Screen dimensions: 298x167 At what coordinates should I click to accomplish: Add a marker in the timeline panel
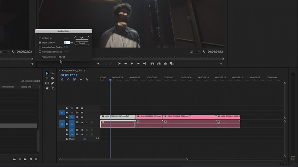(x=81, y=79)
